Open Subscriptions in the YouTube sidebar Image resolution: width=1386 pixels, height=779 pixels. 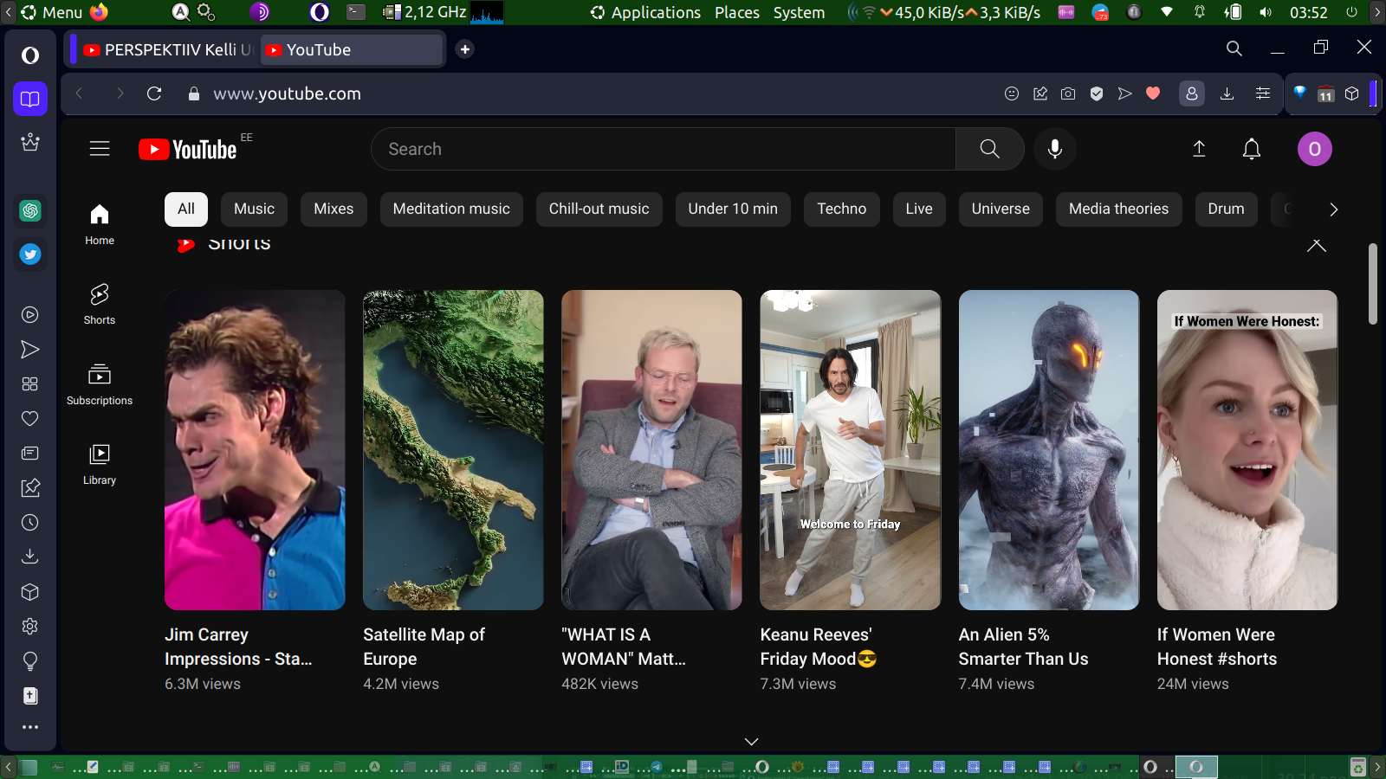[x=100, y=384]
